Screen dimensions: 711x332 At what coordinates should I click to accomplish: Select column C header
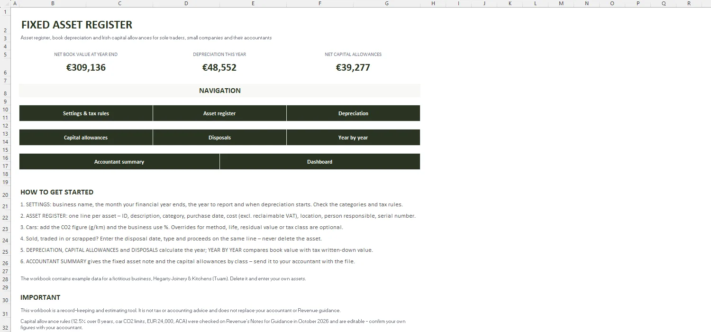[119, 3]
